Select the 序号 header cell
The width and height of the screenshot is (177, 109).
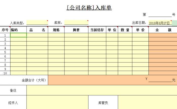coord(5,30)
